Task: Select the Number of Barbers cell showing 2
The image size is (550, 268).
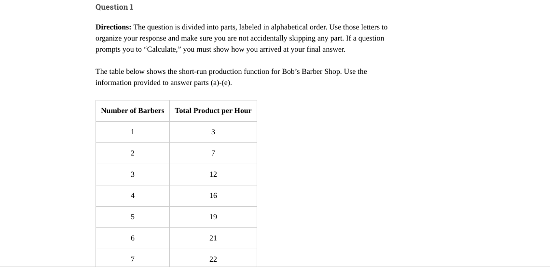Action: point(133,153)
